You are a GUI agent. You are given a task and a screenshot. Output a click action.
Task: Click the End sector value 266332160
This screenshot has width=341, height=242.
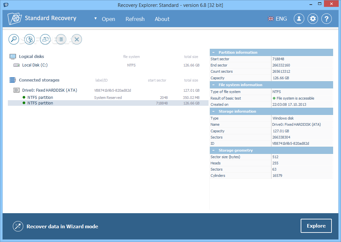coord(281,65)
